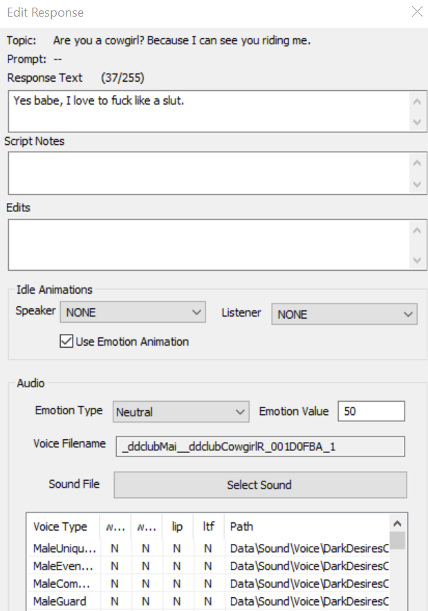Select the MaleGuard voice type row
The height and width of the screenshot is (611, 428).
(208, 601)
